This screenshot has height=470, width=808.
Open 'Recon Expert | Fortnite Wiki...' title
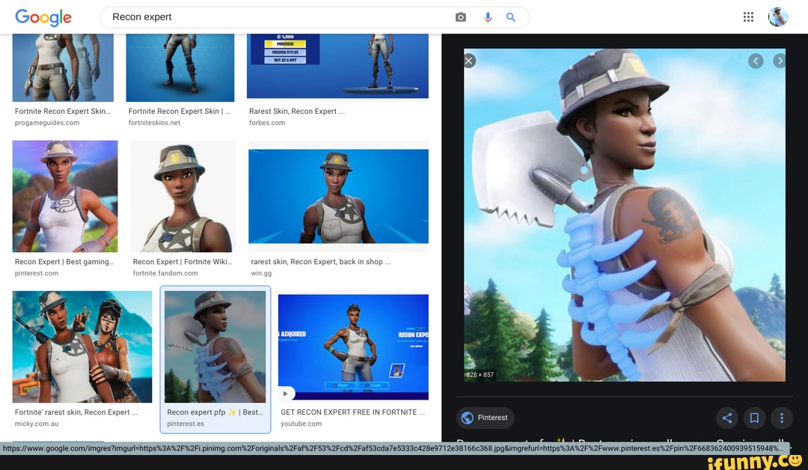pyautogui.click(x=183, y=262)
